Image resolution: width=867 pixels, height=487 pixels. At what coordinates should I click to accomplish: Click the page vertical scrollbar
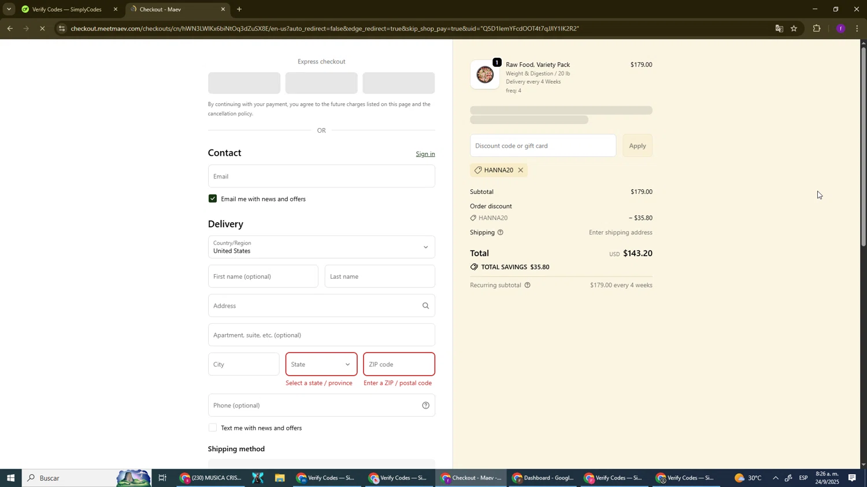coord(864,147)
